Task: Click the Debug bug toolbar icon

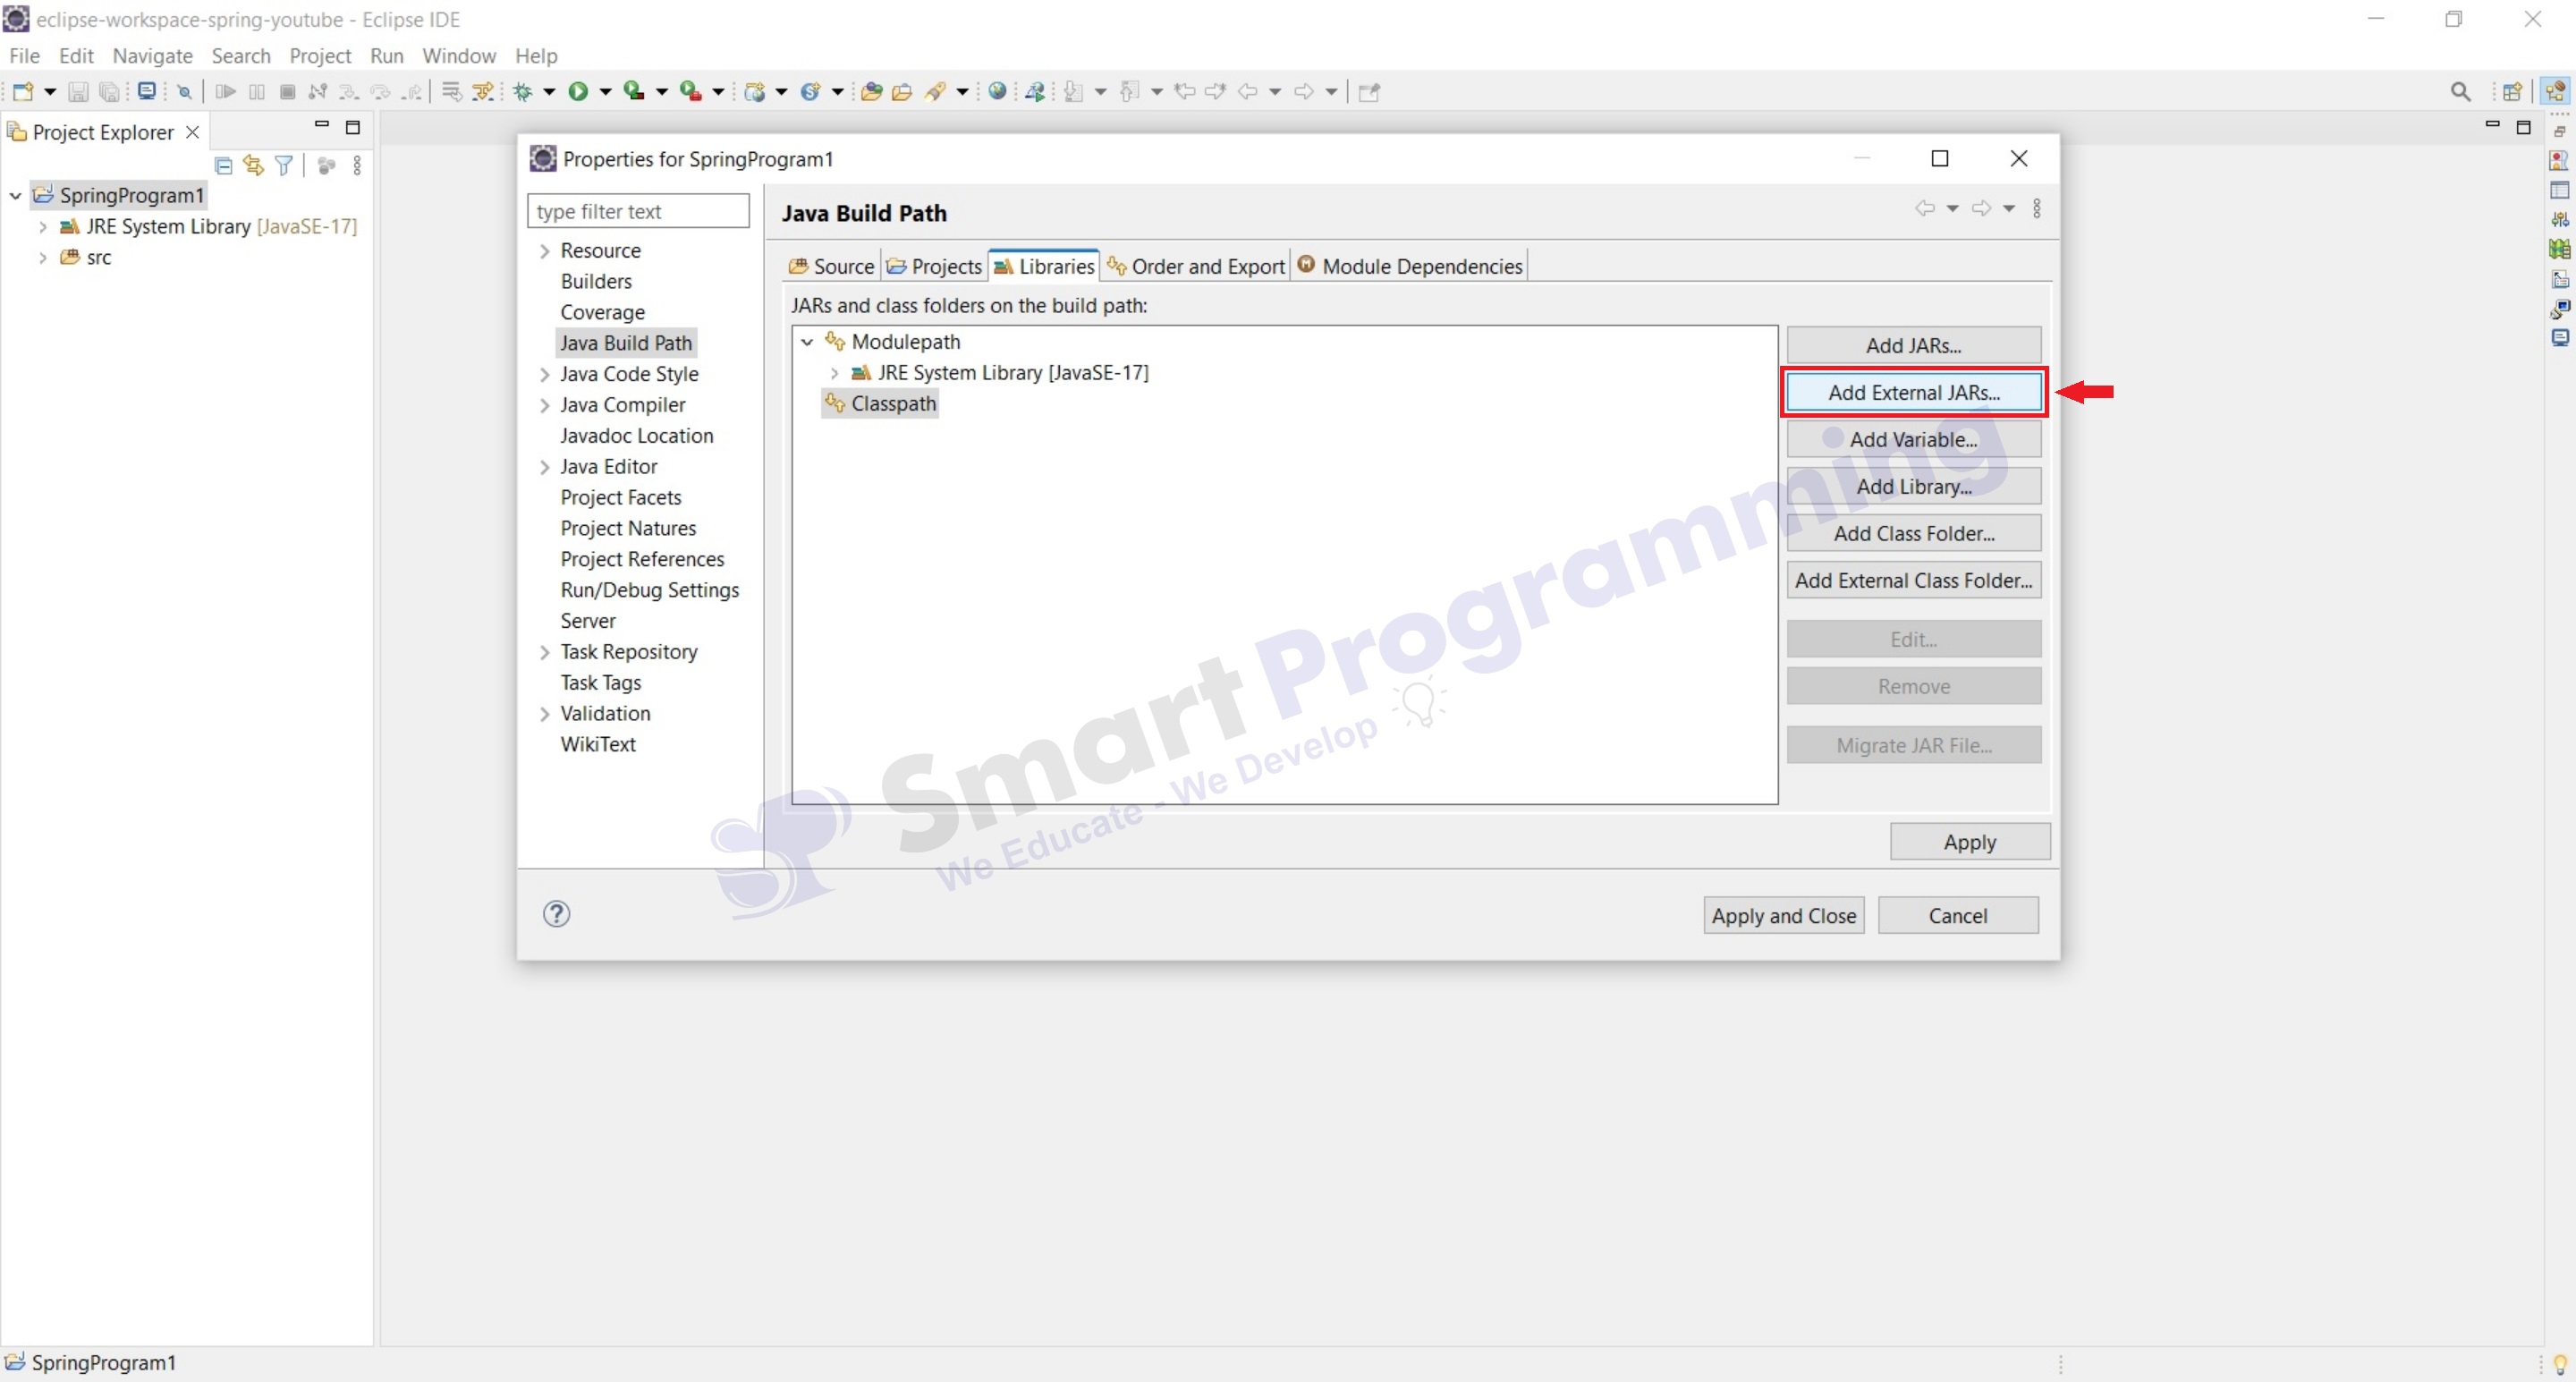Action: pos(522,92)
